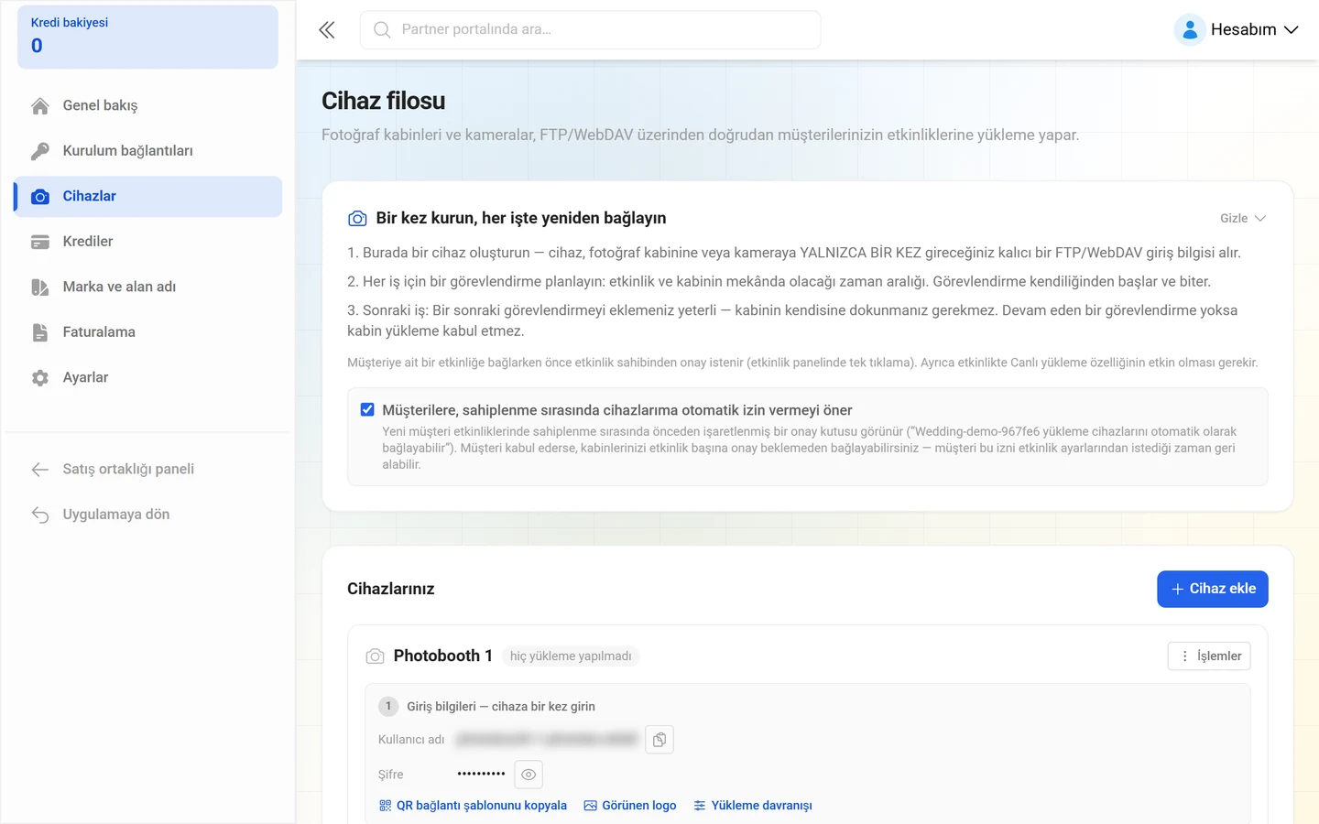Click the image icon beside Görünen logo
Screen dimensions: 1319x824
click(x=591, y=806)
